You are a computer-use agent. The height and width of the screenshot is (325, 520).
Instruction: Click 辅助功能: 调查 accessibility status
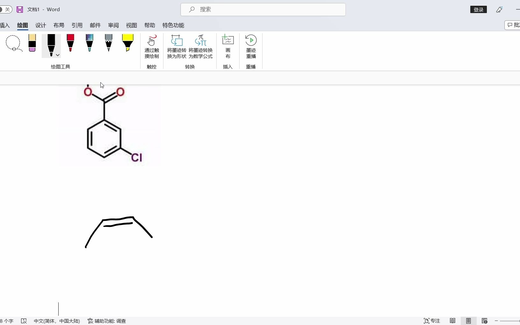point(107,321)
